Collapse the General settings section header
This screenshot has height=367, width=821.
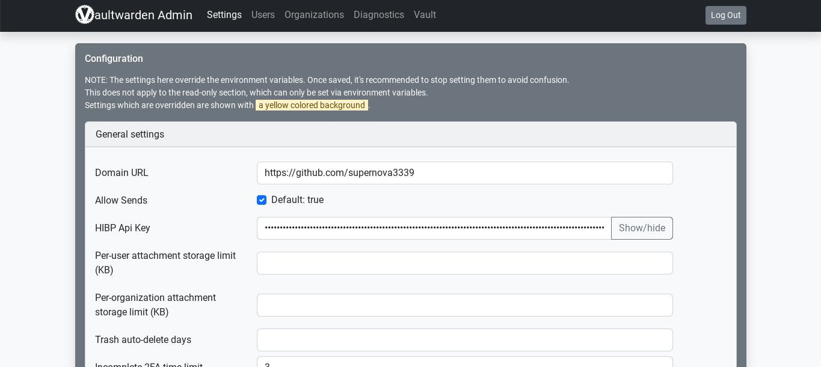pyautogui.click(x=130, y=135)
